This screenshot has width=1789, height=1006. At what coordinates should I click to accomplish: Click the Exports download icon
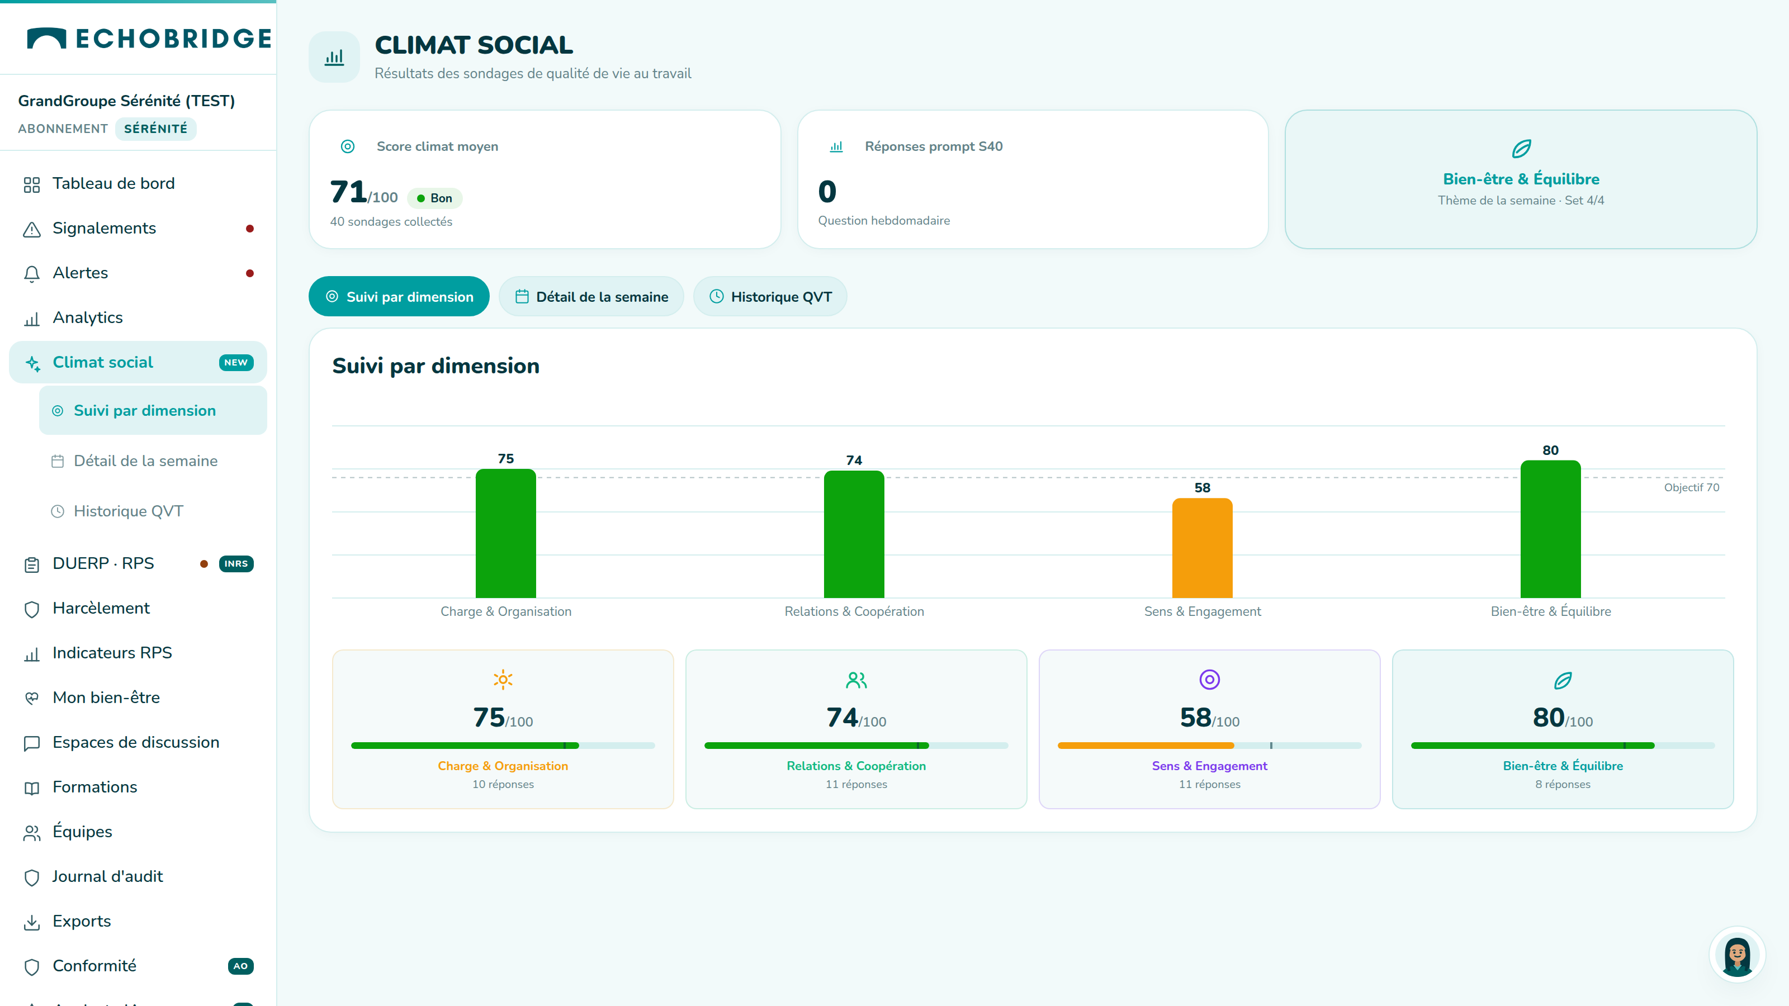click(x=32, y=922)
